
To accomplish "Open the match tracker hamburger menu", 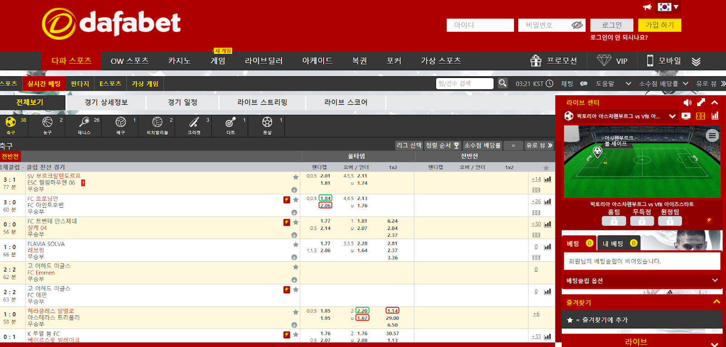I will coord(712,135).
